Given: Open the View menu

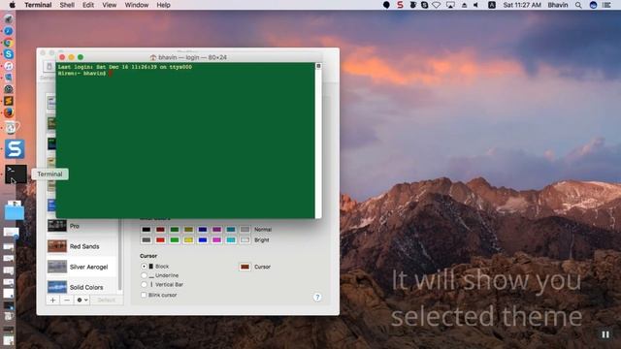Looking at the screenshot, I should (110, 5).
